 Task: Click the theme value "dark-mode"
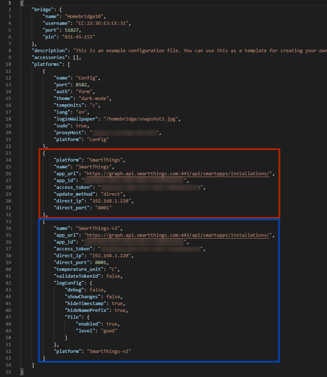pyautogui.click(x=94, y=98)
